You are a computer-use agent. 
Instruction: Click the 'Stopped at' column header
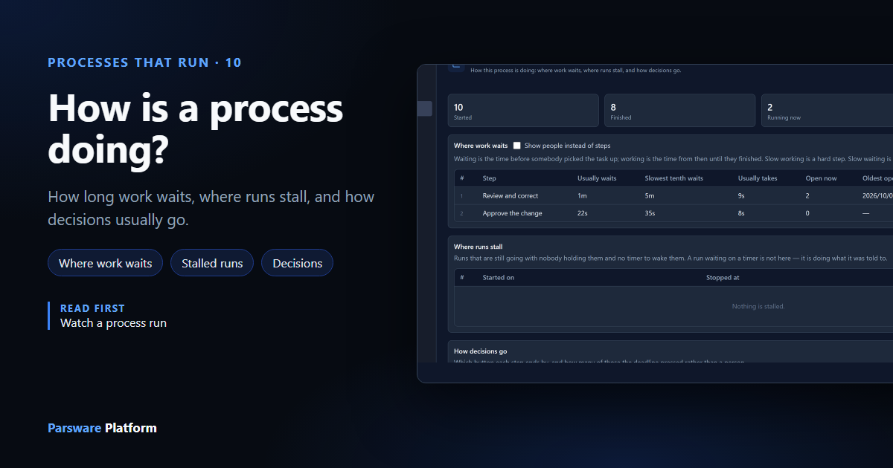[x=723, y=278]
